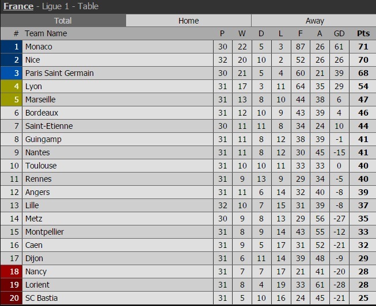
Task: Click the W wins column header
Action: pos(242,33)
